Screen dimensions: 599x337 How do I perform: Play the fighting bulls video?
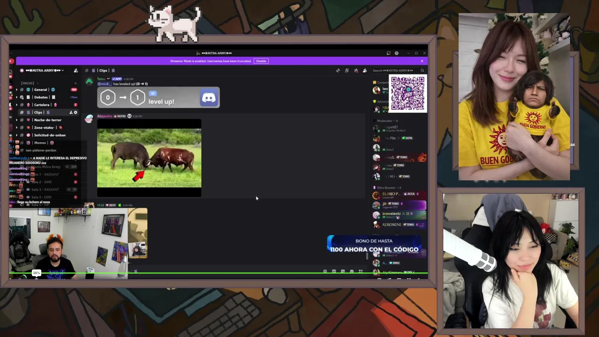click(x=149, y=158)
